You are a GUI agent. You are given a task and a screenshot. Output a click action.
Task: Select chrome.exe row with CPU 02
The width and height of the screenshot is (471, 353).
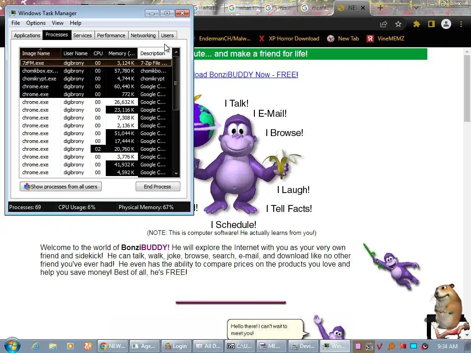tap(96, 149)
